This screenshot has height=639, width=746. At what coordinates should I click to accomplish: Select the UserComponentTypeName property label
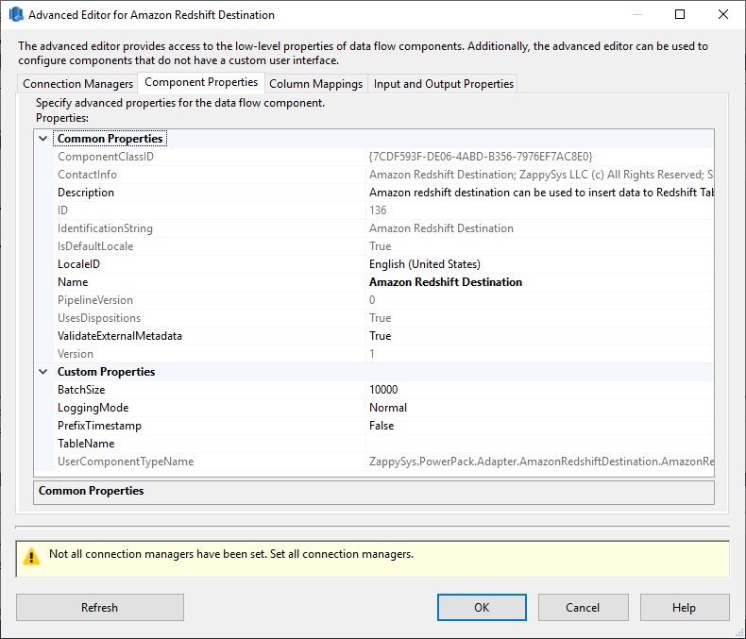click(x=126, y=462)
